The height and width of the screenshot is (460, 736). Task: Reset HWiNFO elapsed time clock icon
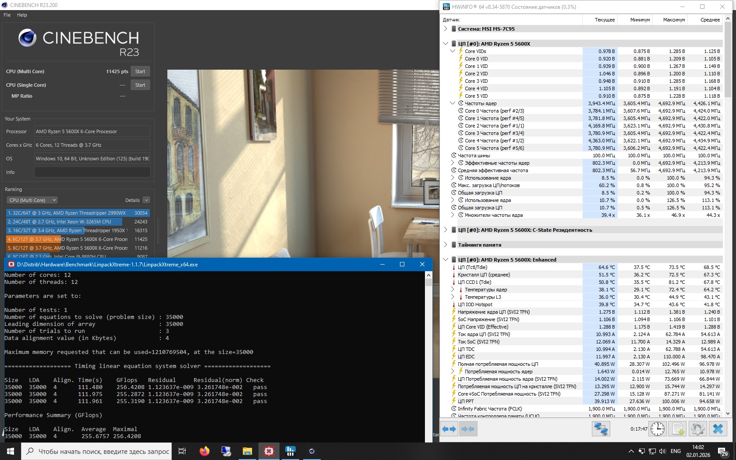point(658,429)
